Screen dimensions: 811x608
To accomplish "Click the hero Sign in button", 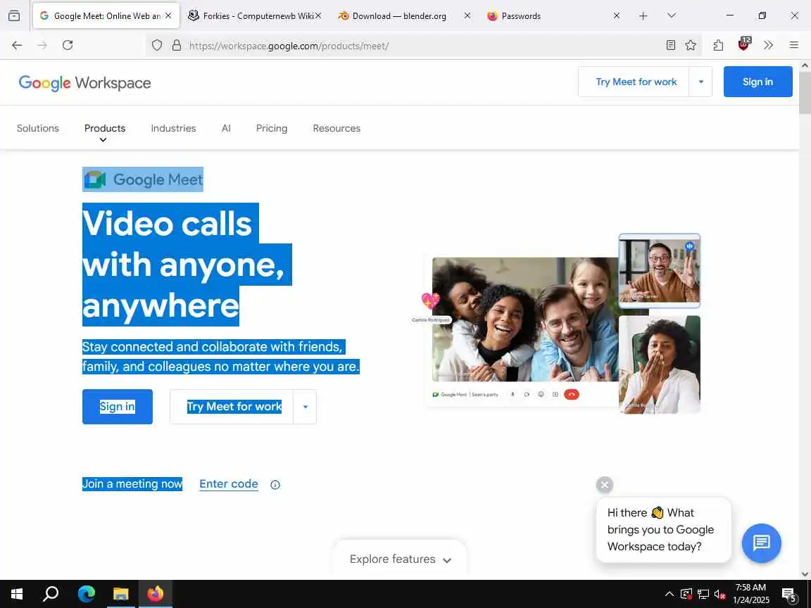I will [118, 407].
